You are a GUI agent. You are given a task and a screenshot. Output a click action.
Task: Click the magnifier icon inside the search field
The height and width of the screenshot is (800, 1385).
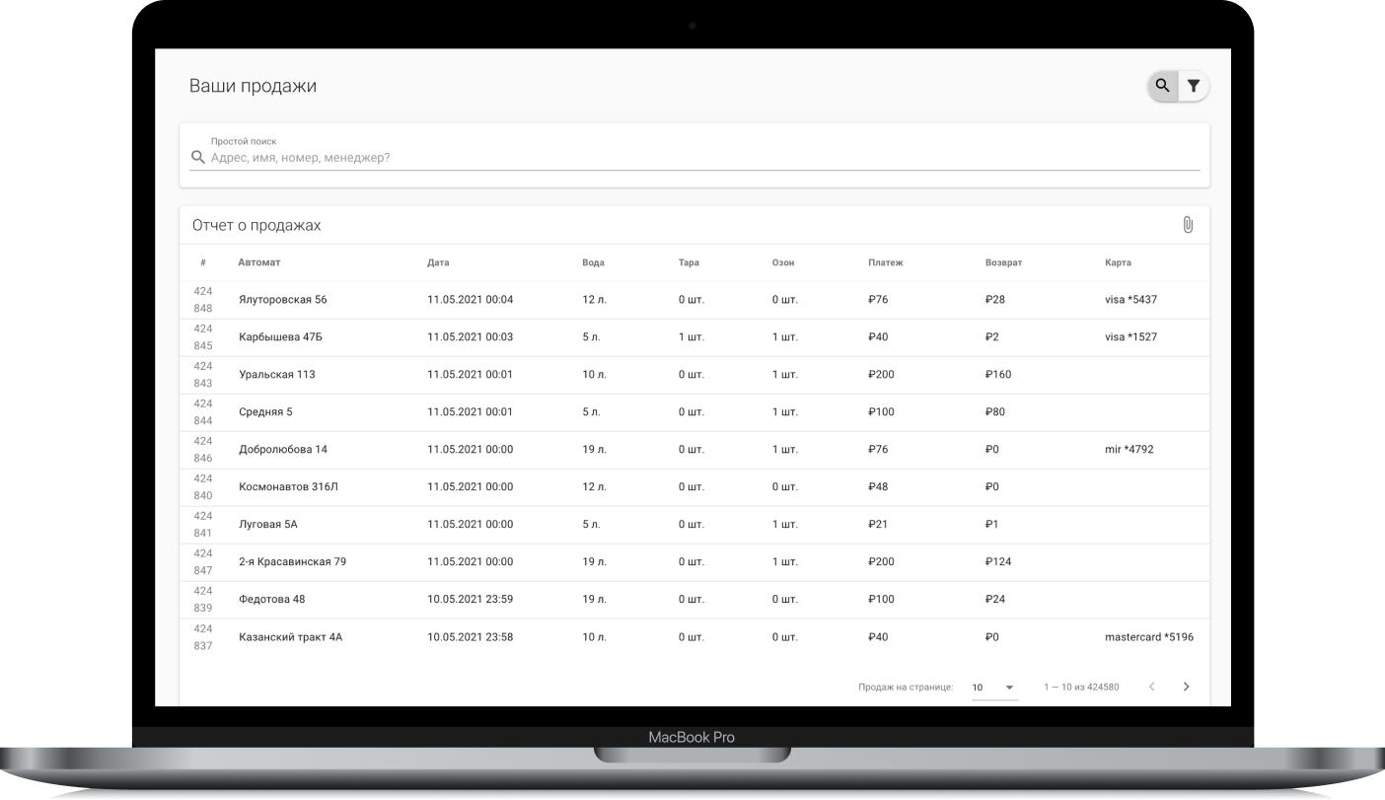pos(198,158)
